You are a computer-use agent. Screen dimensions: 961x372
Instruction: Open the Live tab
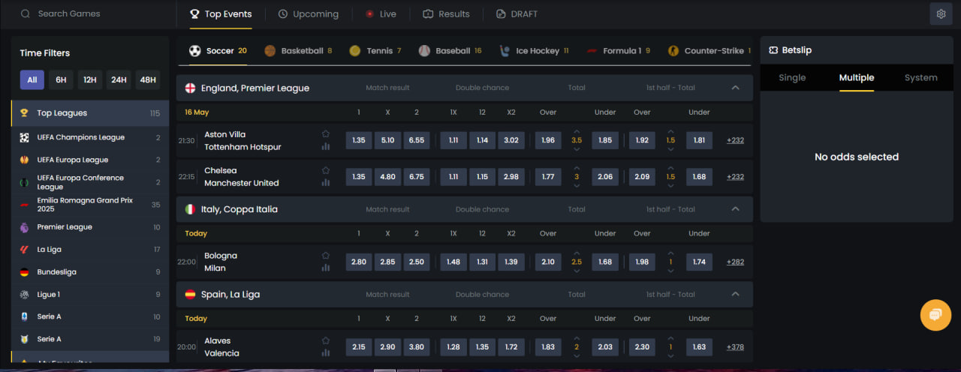coord(381,13)
